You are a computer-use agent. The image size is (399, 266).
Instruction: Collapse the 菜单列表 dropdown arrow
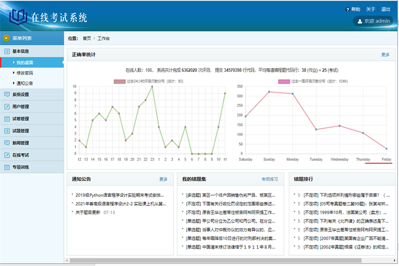[6, 38]
